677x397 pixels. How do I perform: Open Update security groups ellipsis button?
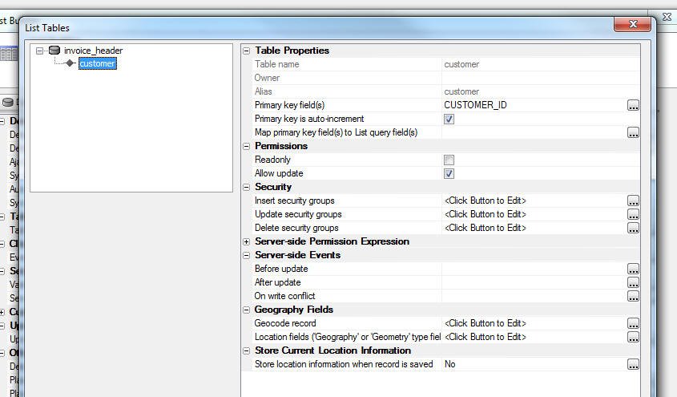tap(633, 214)
